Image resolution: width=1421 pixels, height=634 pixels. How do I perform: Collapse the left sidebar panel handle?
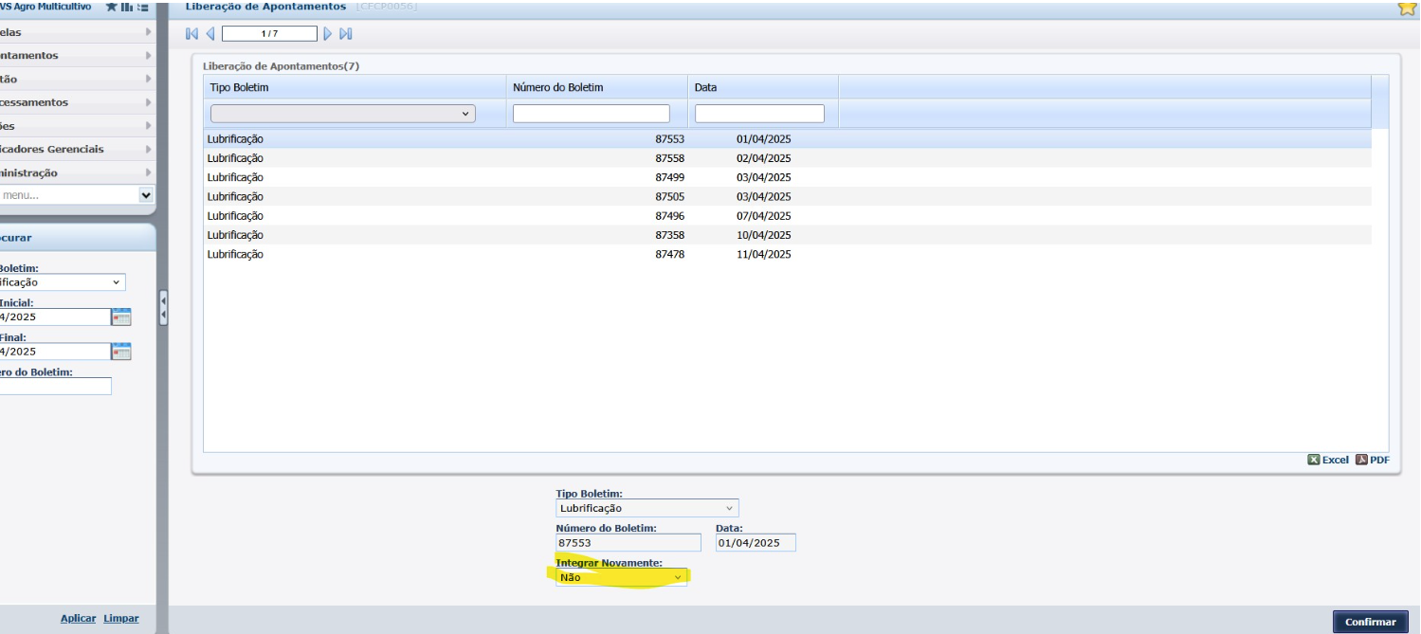point(164,308)
